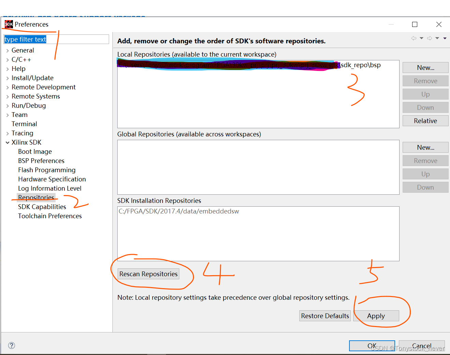This screenshot has height=355, width=450.
Task: Maximize the Preferences window
Action: pyautogui.click(x=415, y=24)
